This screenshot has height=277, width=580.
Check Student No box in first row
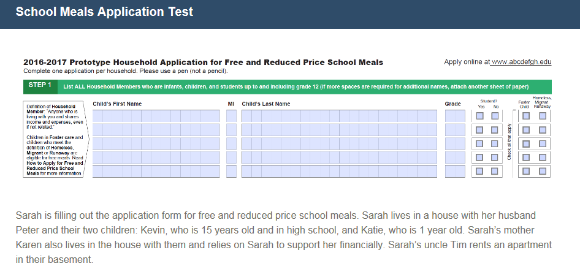click(x=495, y=116)
